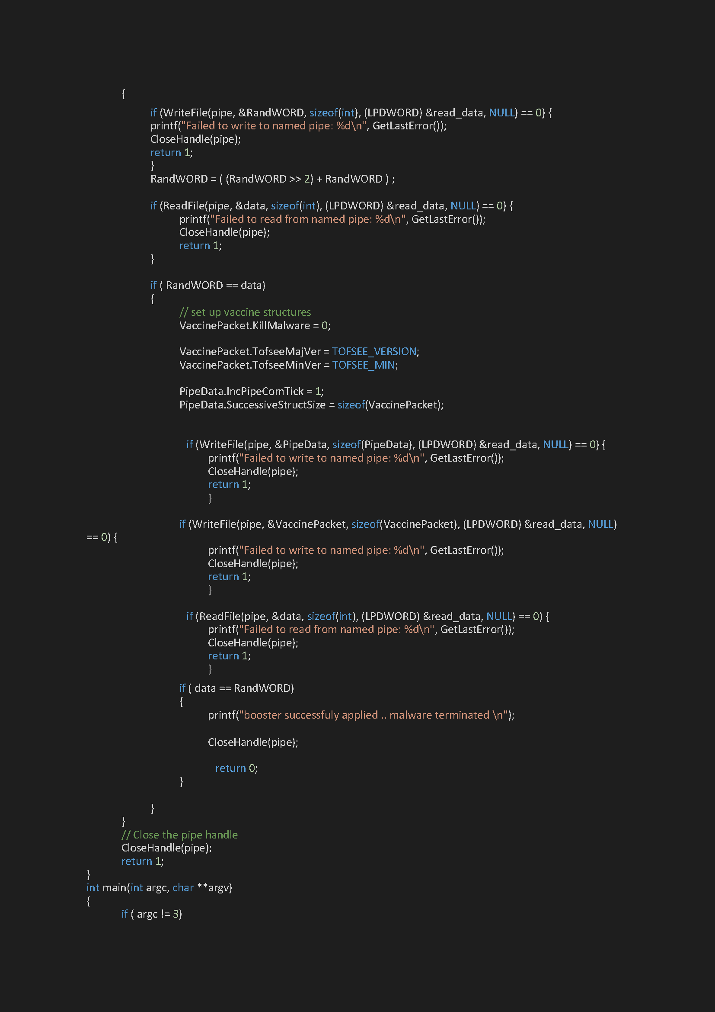715x1012 pixels.
Task: Click the &PipeData argument in WriteFile
Action: pyautogui.click(x=301, y=445)
